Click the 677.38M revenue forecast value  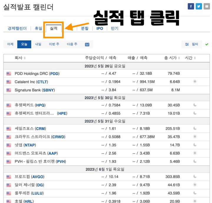point(147,137)
